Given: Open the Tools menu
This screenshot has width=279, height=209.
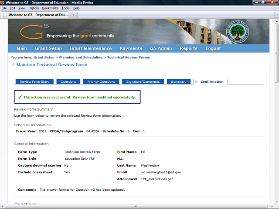Looking at the screenshot, I should pos(65,8).
